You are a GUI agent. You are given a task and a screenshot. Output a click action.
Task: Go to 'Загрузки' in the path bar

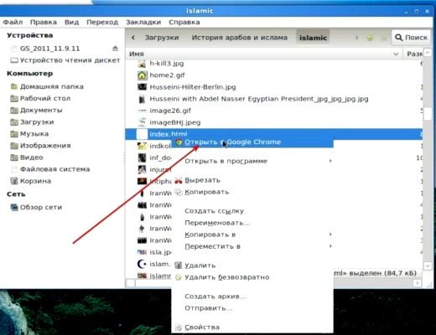162,38
